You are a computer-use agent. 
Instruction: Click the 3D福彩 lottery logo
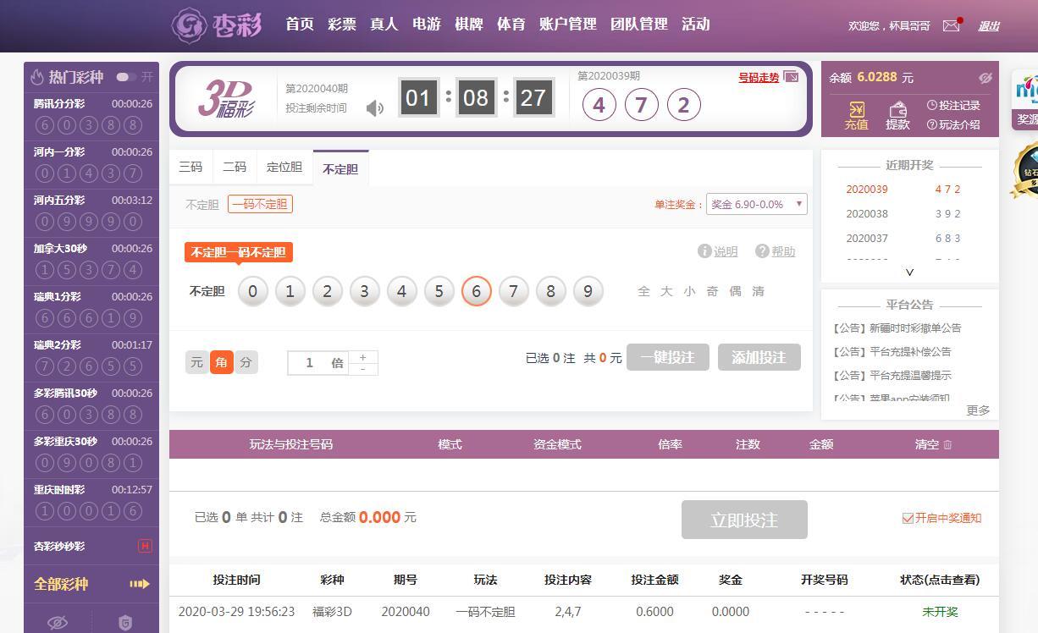click(x=225, y=98)
